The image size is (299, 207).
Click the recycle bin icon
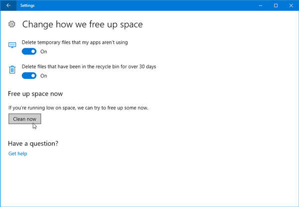point(12,70)
